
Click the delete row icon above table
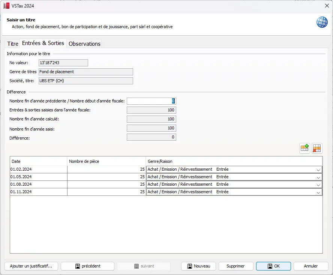[x=317, y=148]
